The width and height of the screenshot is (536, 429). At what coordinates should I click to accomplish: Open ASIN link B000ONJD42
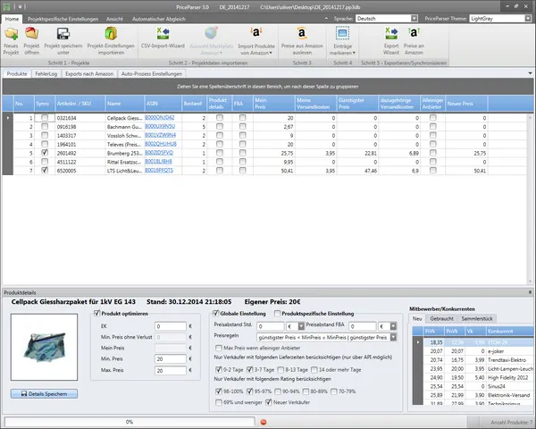pyautogui.click(x=160, y=117)
